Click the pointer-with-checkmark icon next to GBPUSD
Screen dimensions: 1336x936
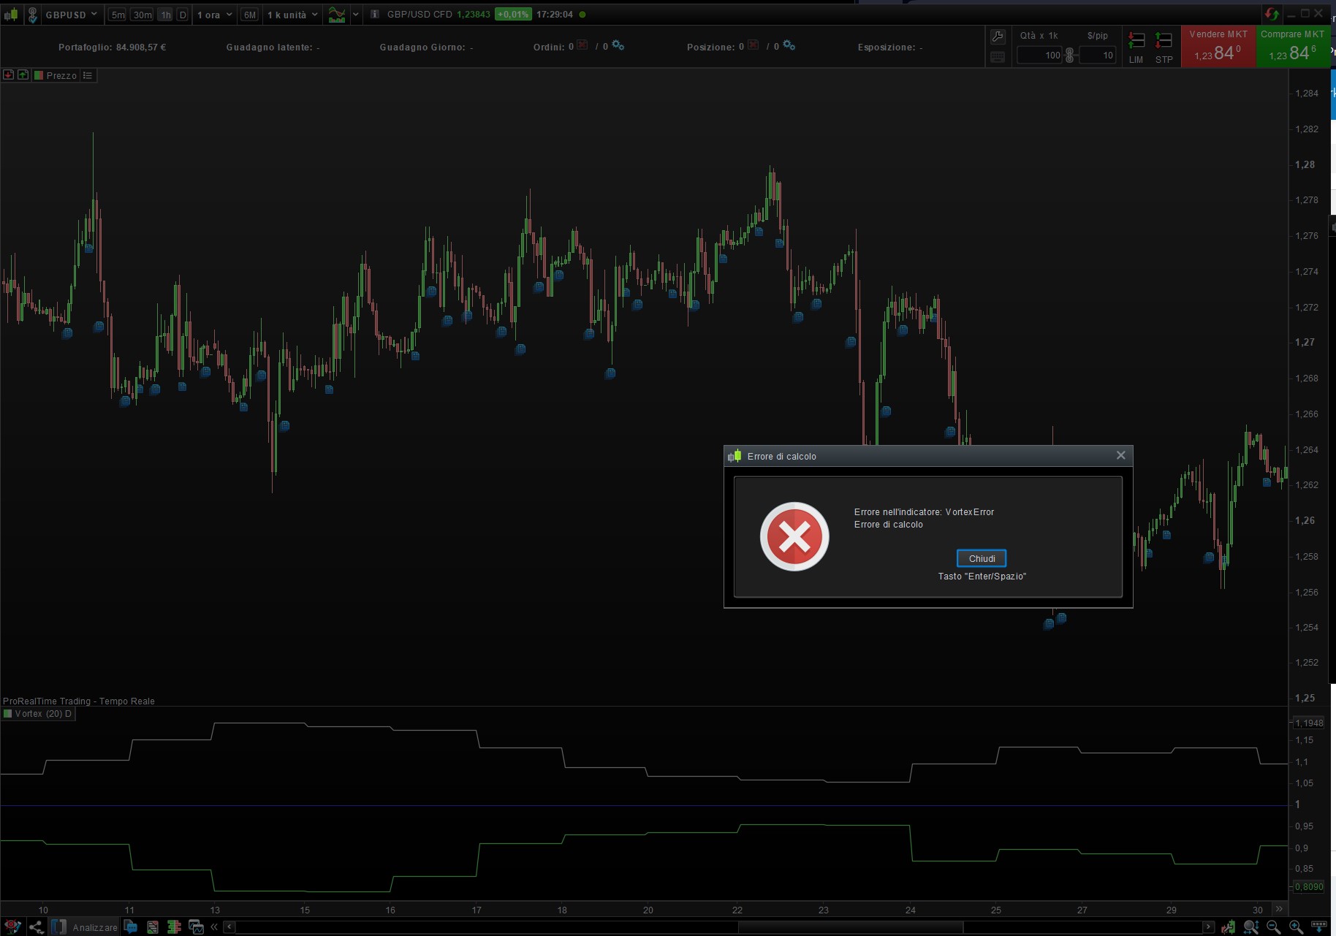32,15
